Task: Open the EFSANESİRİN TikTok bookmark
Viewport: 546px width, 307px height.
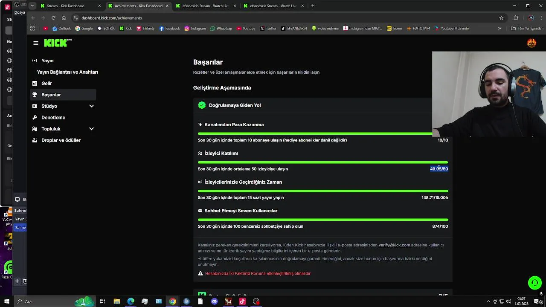Action: (294, 29)
